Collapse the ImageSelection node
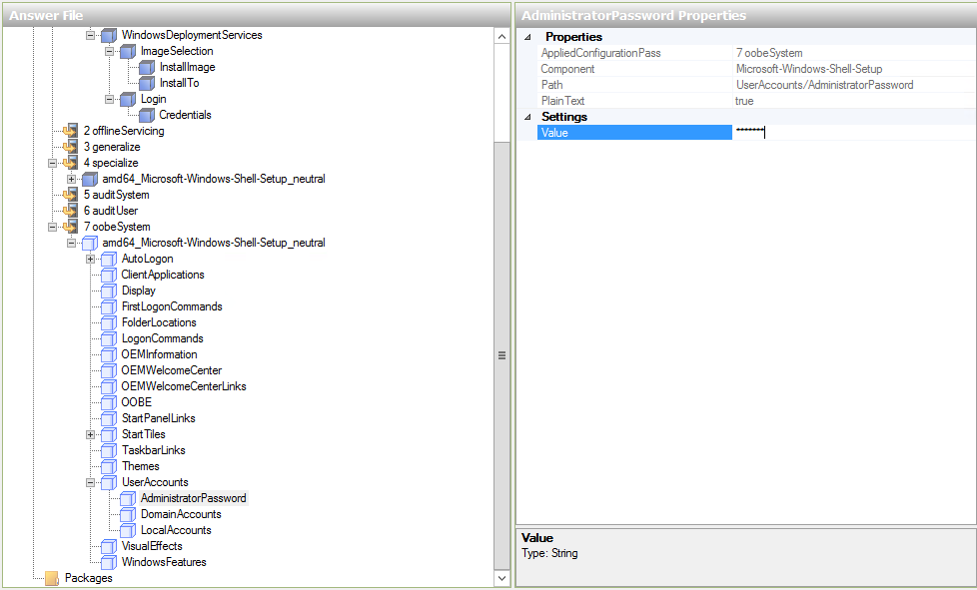The height and width of the screenshot is (590, 977). [109, 51]
